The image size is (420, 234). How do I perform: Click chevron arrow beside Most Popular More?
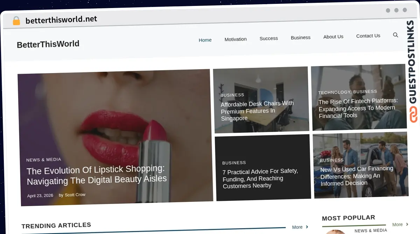tap(407, 225)
